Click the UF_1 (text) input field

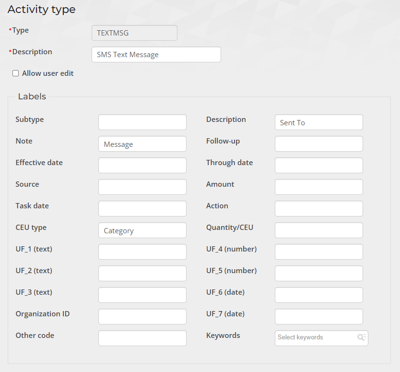[x=142, y=252]
